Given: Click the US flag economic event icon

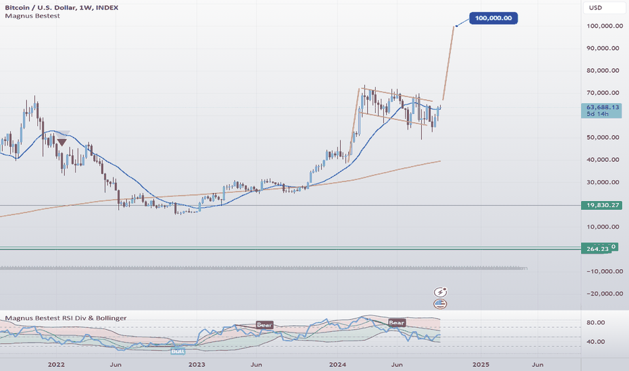Looking at the screenshot, I should click(x=441, y=304).
